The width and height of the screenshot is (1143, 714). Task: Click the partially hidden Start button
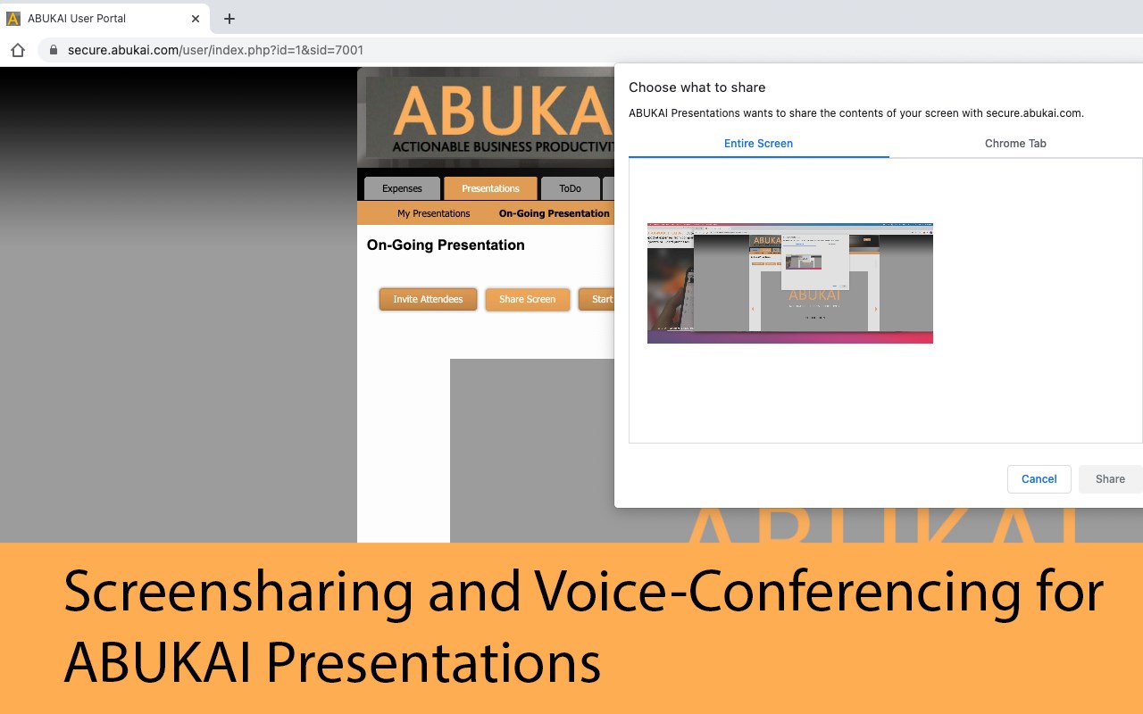(597, 299)
